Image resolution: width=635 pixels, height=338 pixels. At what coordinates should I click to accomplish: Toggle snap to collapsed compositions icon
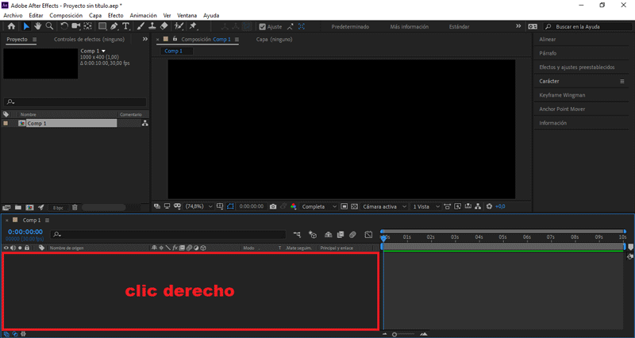click(x=302, y=27)
